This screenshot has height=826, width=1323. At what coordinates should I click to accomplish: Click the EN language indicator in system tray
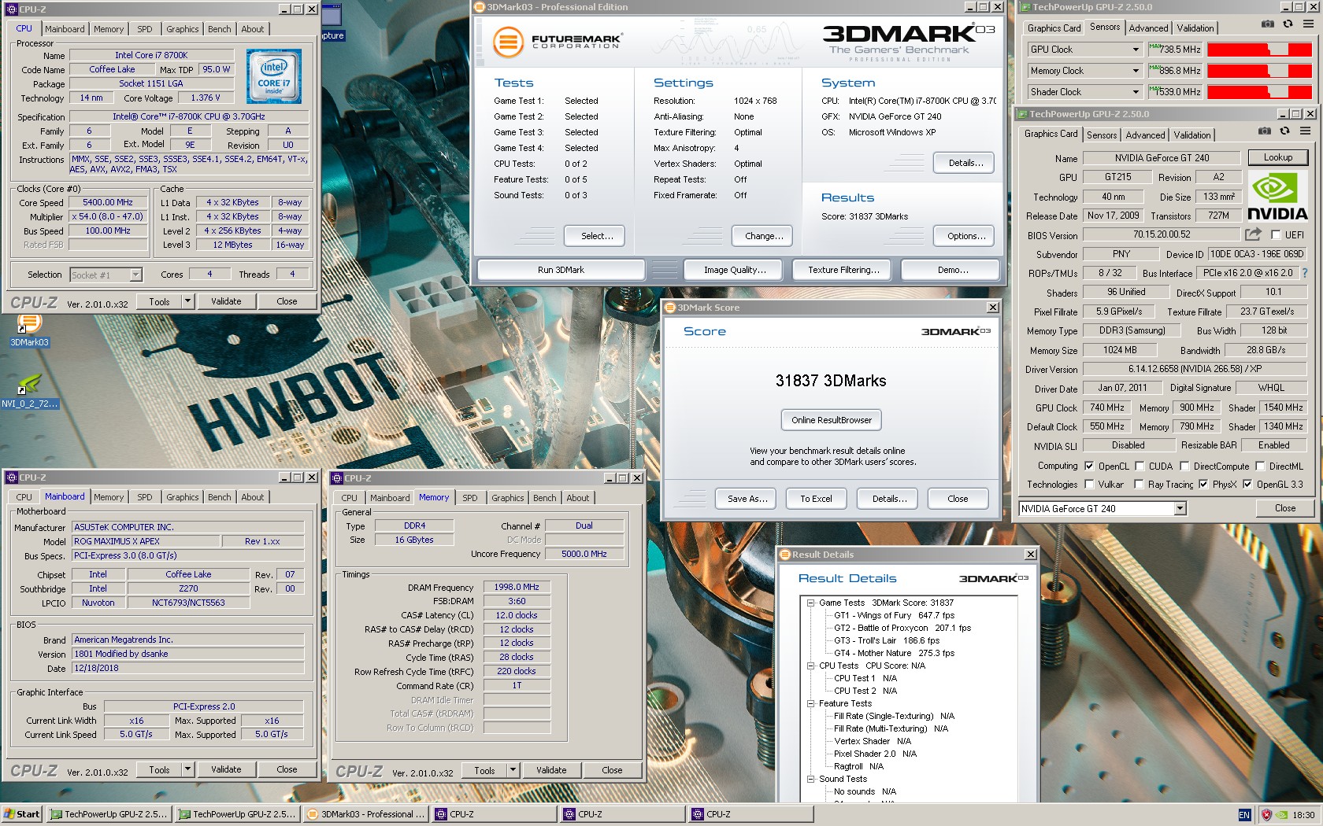(x=1244, y=815)
